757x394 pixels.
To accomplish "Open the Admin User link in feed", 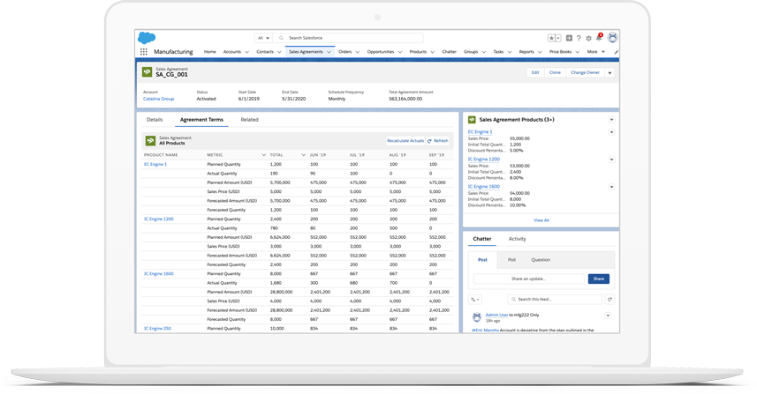I will (x=496, y=315).
